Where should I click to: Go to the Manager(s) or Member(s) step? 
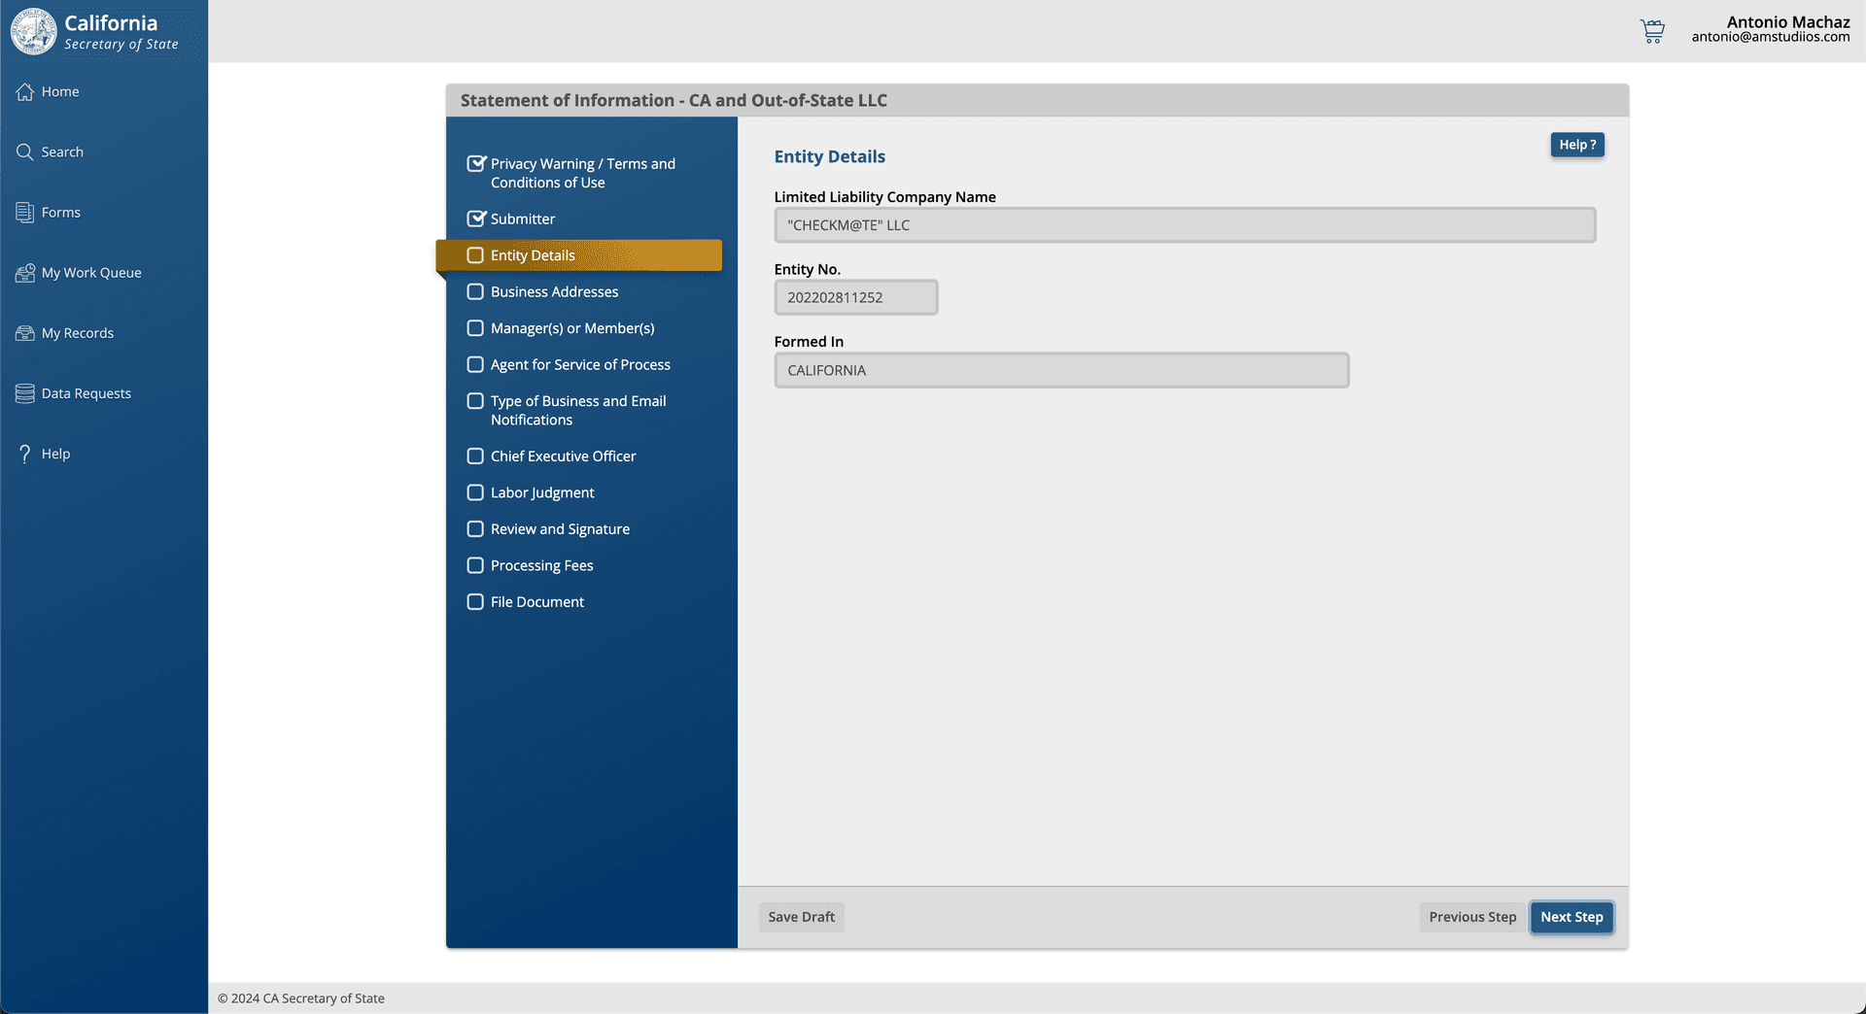click(571, 328)
